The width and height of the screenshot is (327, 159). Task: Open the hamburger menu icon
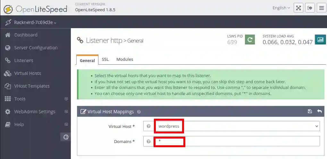click(321, 8)
